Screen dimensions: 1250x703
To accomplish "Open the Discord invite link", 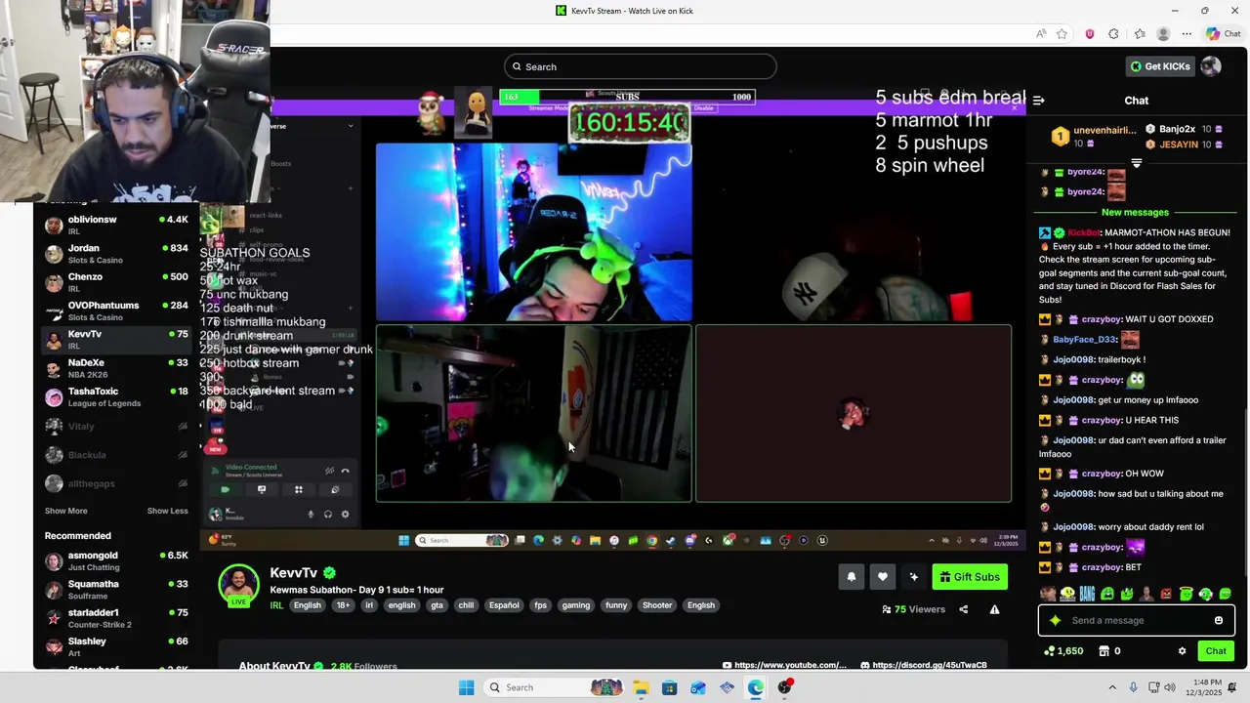I will coord(923,665).
